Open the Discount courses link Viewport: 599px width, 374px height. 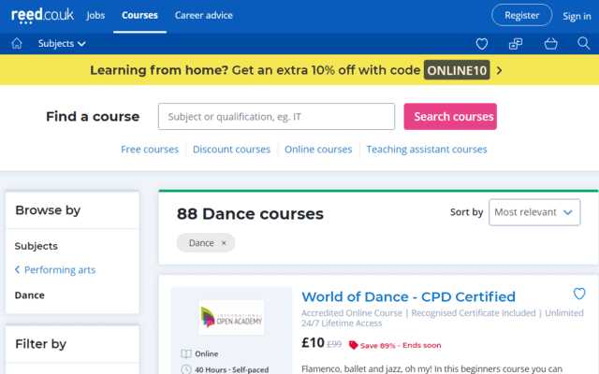point(231,150)
